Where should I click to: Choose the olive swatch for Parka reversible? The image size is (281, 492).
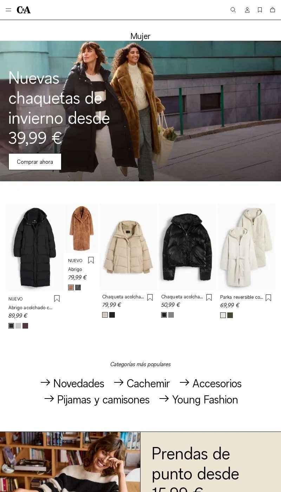click(230, 315)
